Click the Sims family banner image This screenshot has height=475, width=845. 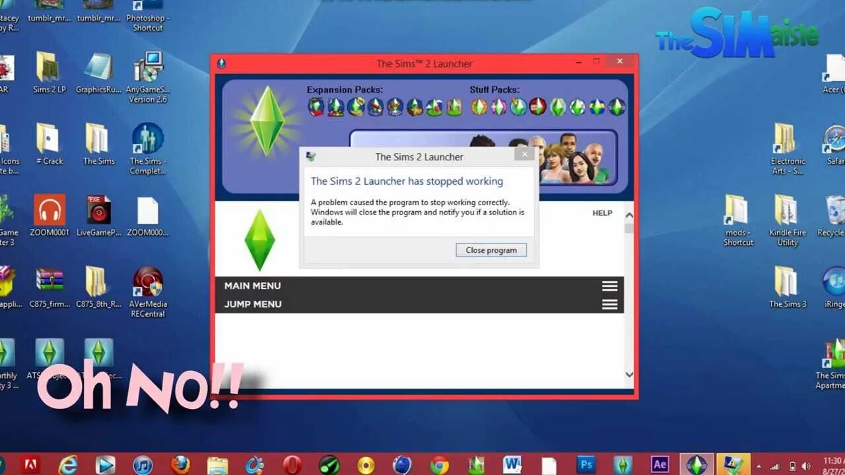point(483,157)
